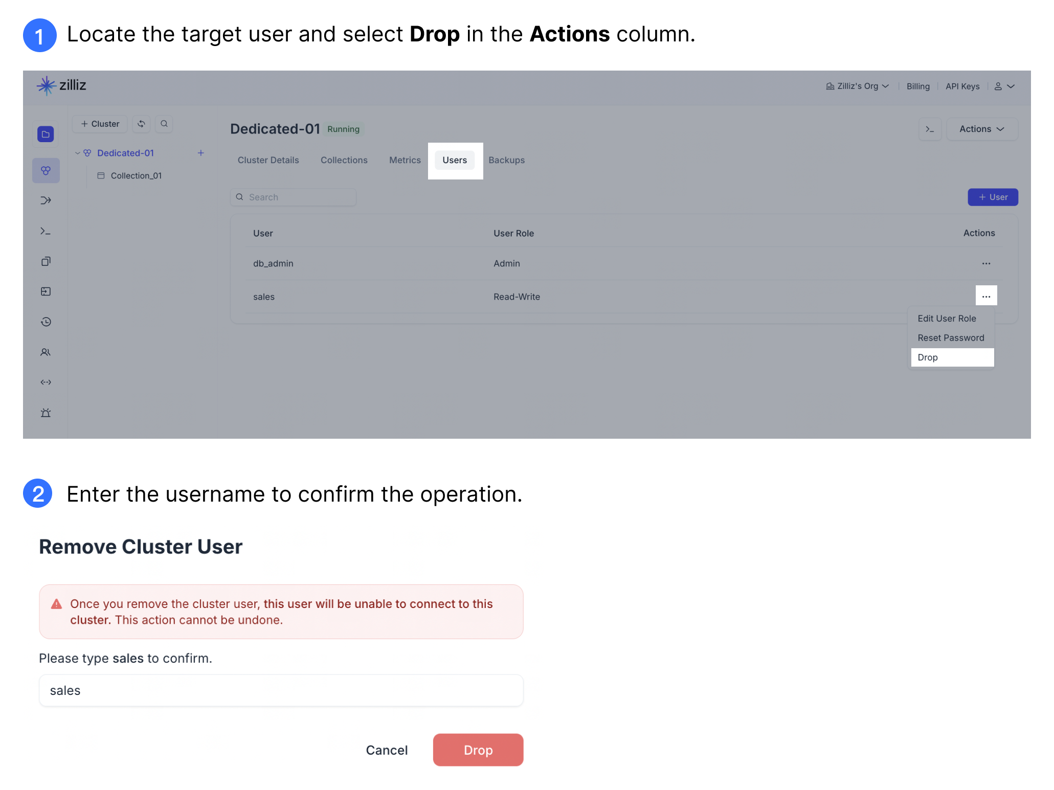The image size is (1054, 790).
Task: Select Reset Password from the context menu
Action: 950,337
